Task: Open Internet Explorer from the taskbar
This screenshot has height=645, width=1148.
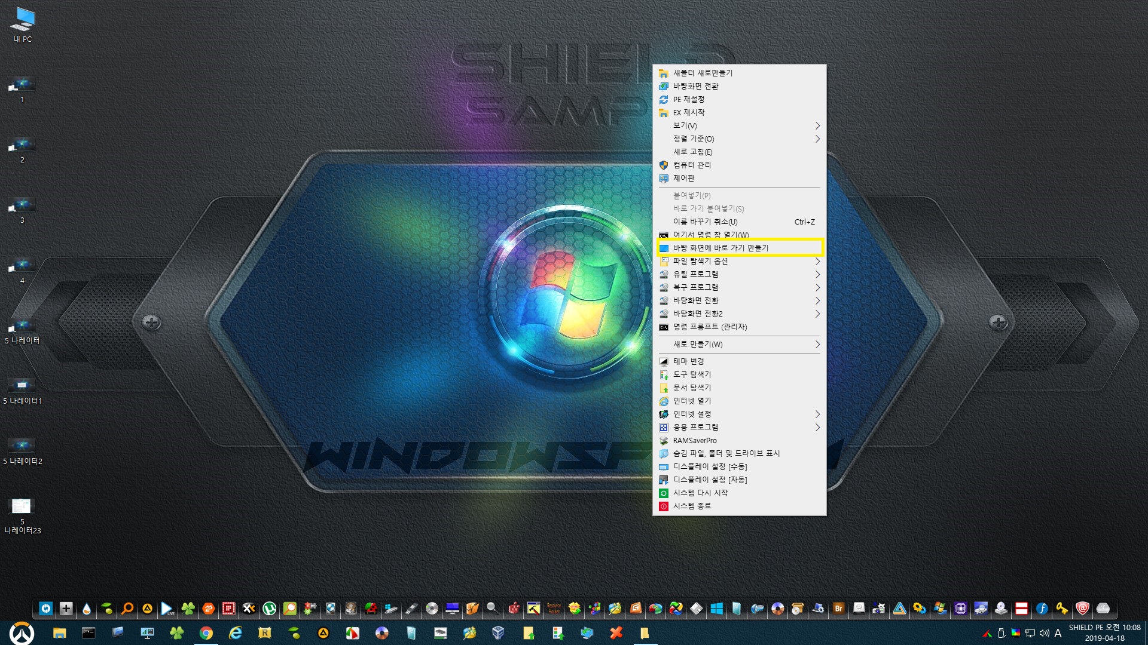Action: pyautogui.click(x=236, y=633)
